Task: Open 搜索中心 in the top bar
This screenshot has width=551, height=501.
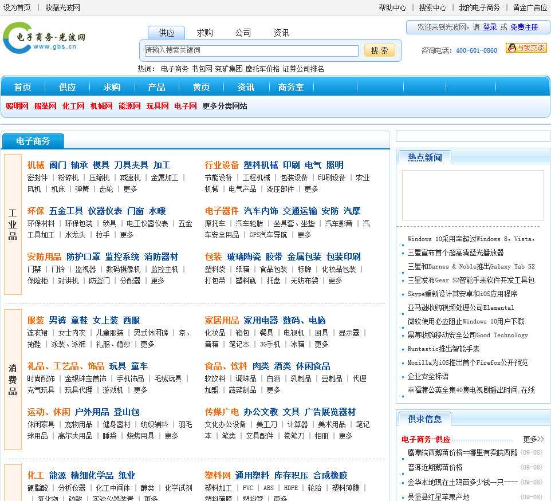Action: pyautogui.click(x=432, y=7)
